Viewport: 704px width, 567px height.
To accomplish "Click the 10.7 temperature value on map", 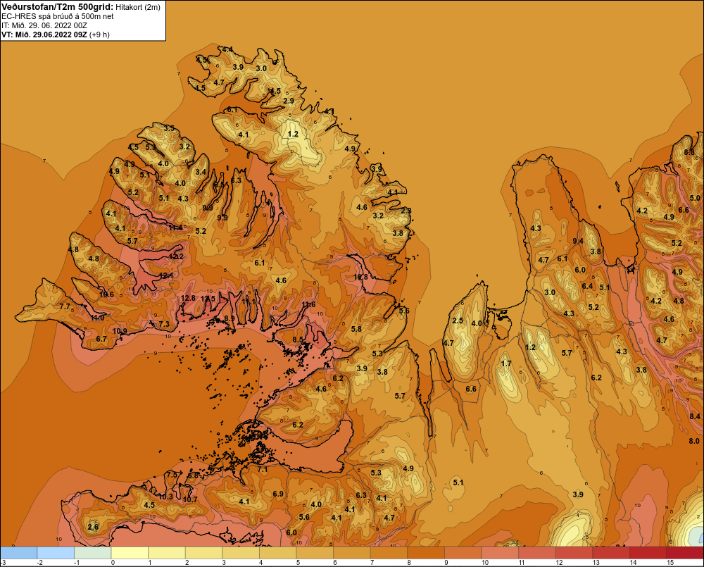I will (190, 499).
